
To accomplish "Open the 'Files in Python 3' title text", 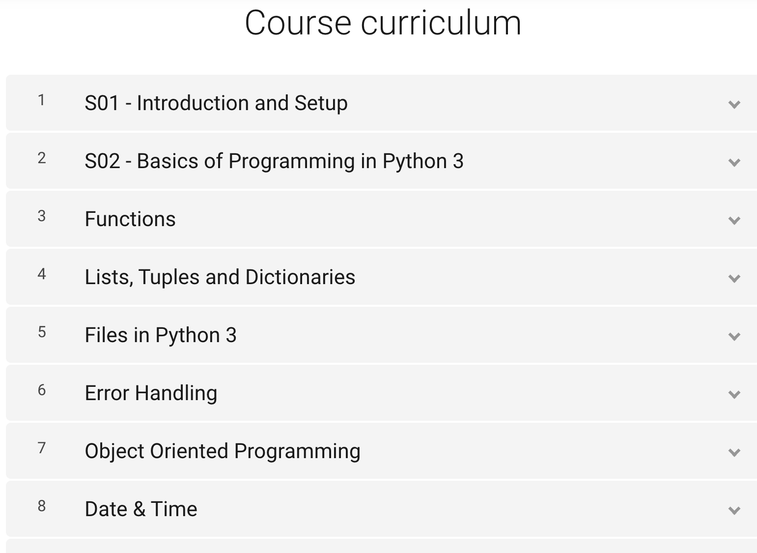I will pos(161,335).
